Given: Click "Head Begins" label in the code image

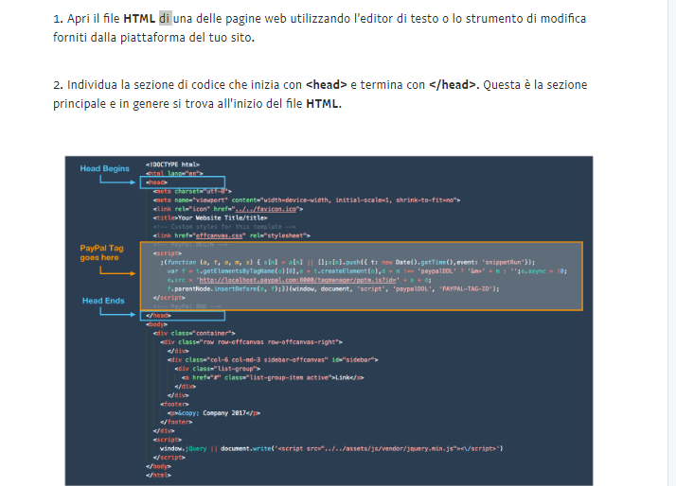Looking at the screenshot, I should coord(105,168).
